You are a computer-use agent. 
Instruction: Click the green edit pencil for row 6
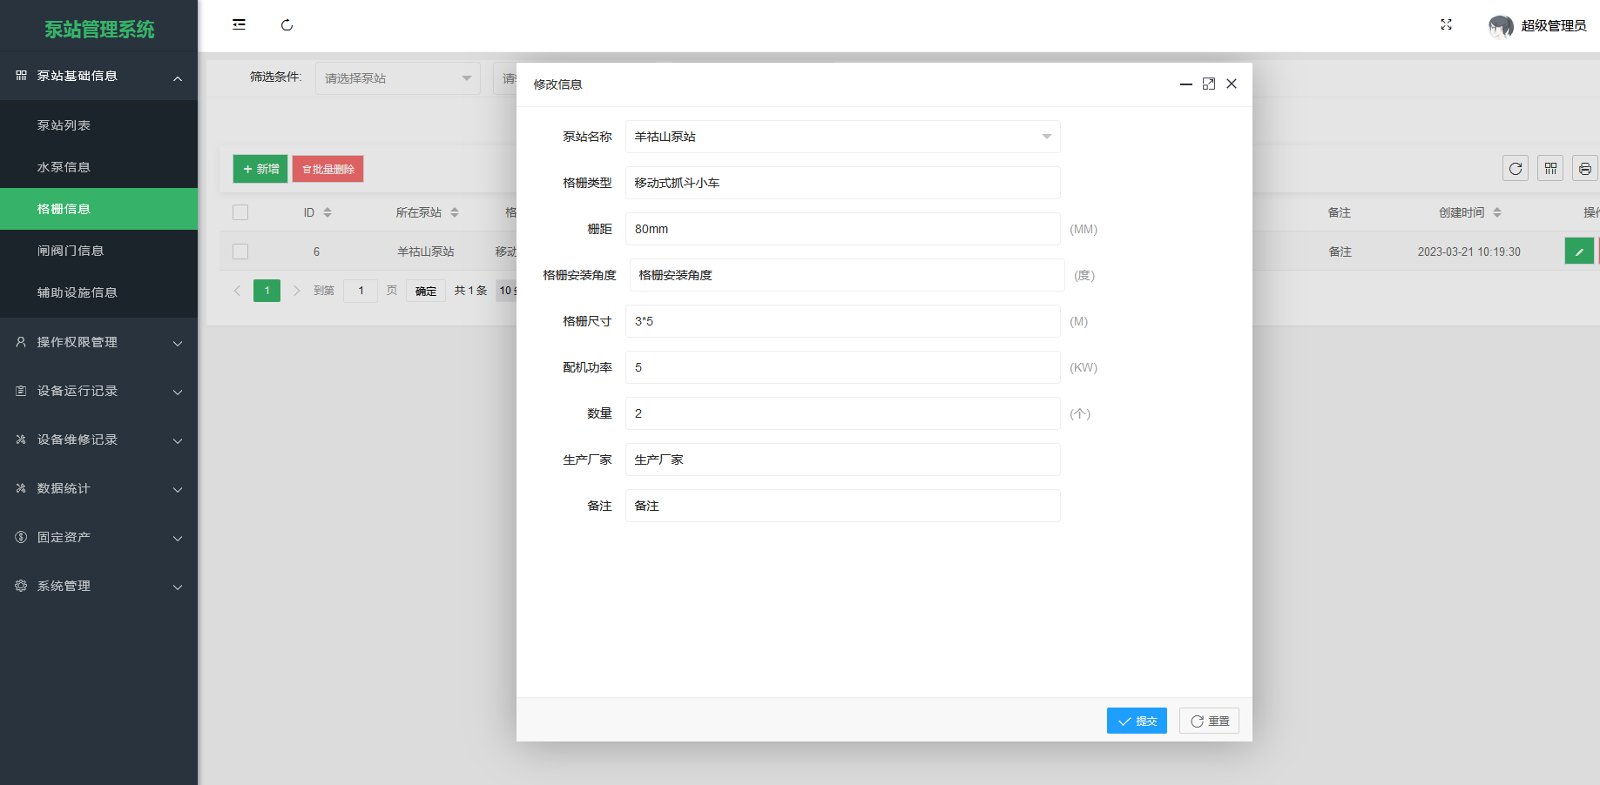pos(1579,252)
